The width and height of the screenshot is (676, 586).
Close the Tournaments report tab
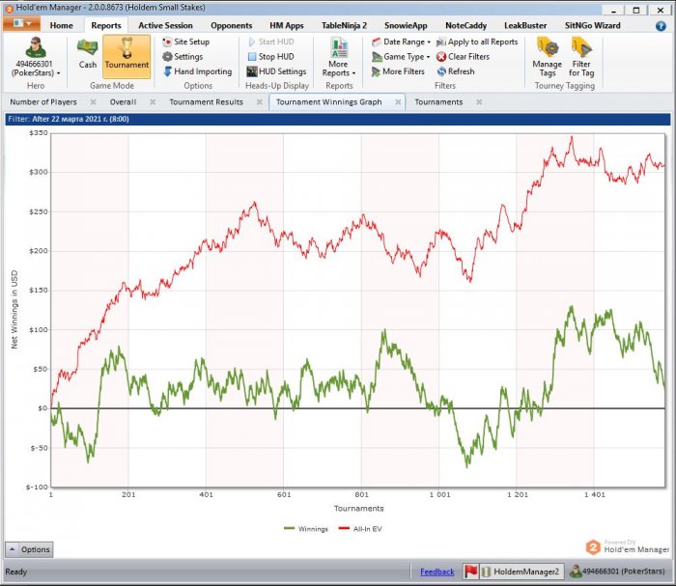click(x=479, y=102)
